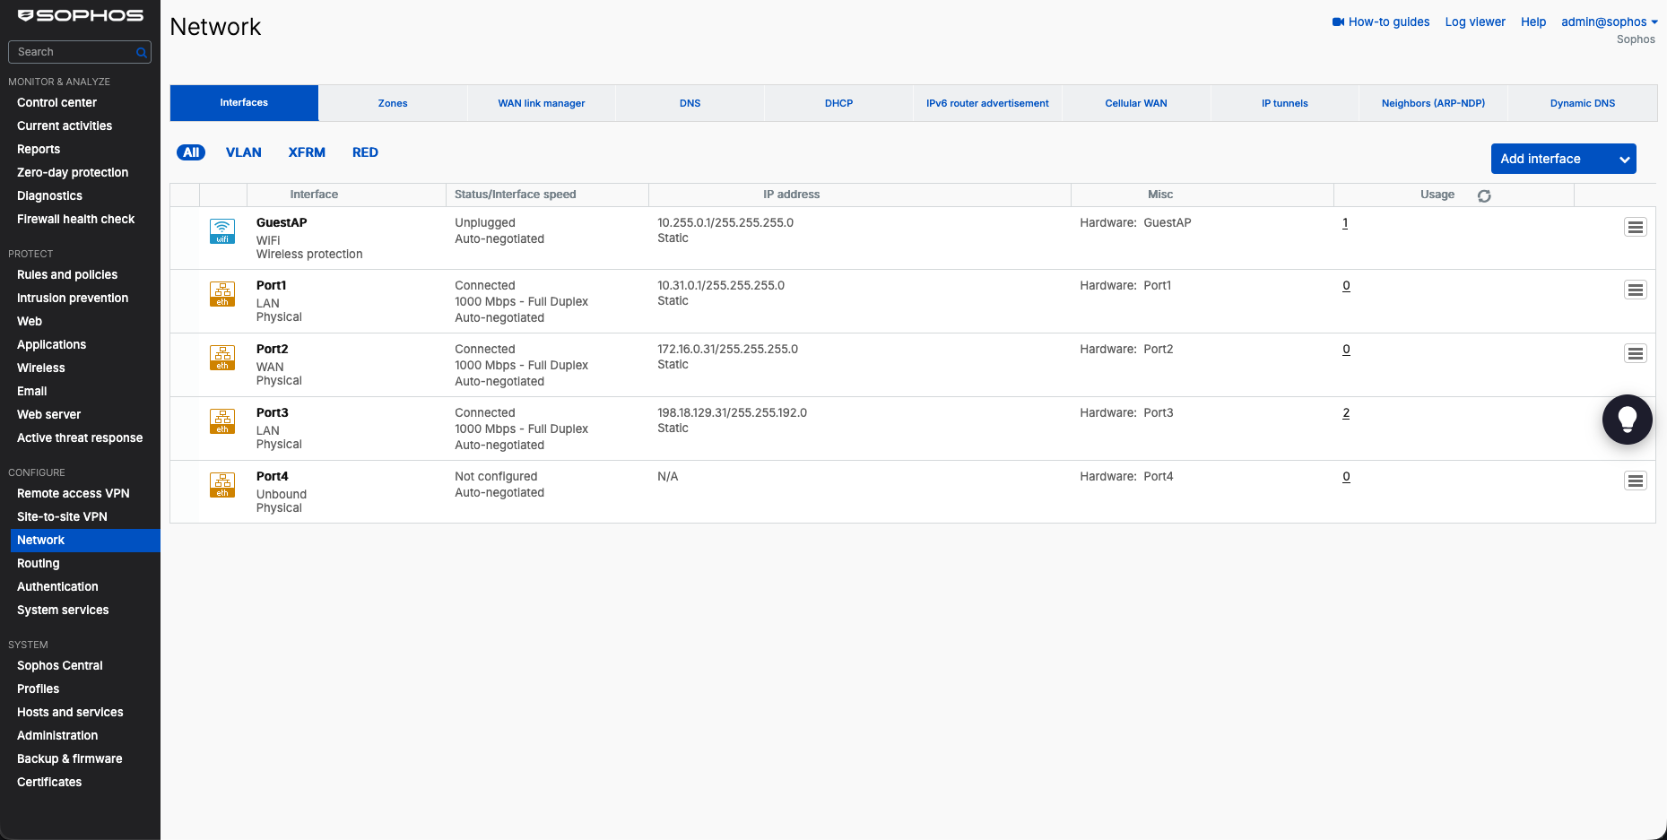The width and height of the screenshot is (1667, 840).
Task: Open Port3 usage count link
Action: 1346,413
